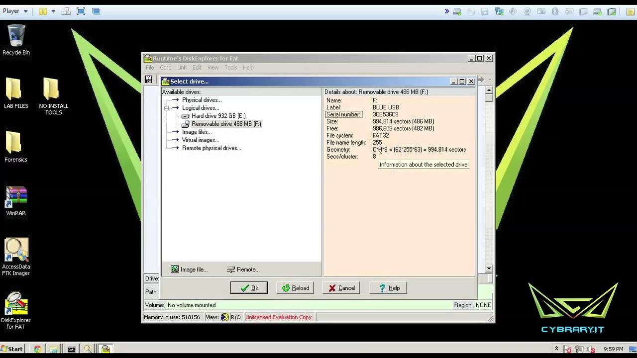Click the Help button in Select drive dialog
Screen dimensions: 637x358
click(388, 288)
